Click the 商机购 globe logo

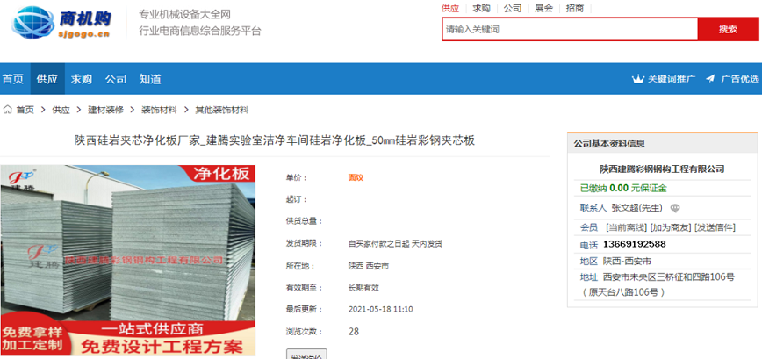coord(61,22)
